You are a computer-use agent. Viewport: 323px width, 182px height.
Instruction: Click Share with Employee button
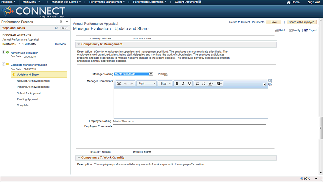point(302,22)
